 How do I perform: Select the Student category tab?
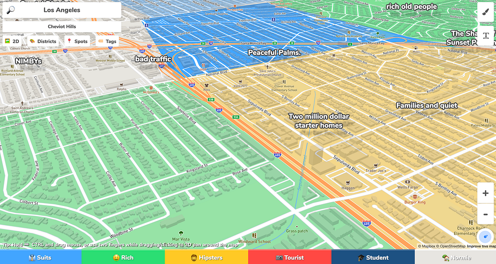tap(373, 258)
